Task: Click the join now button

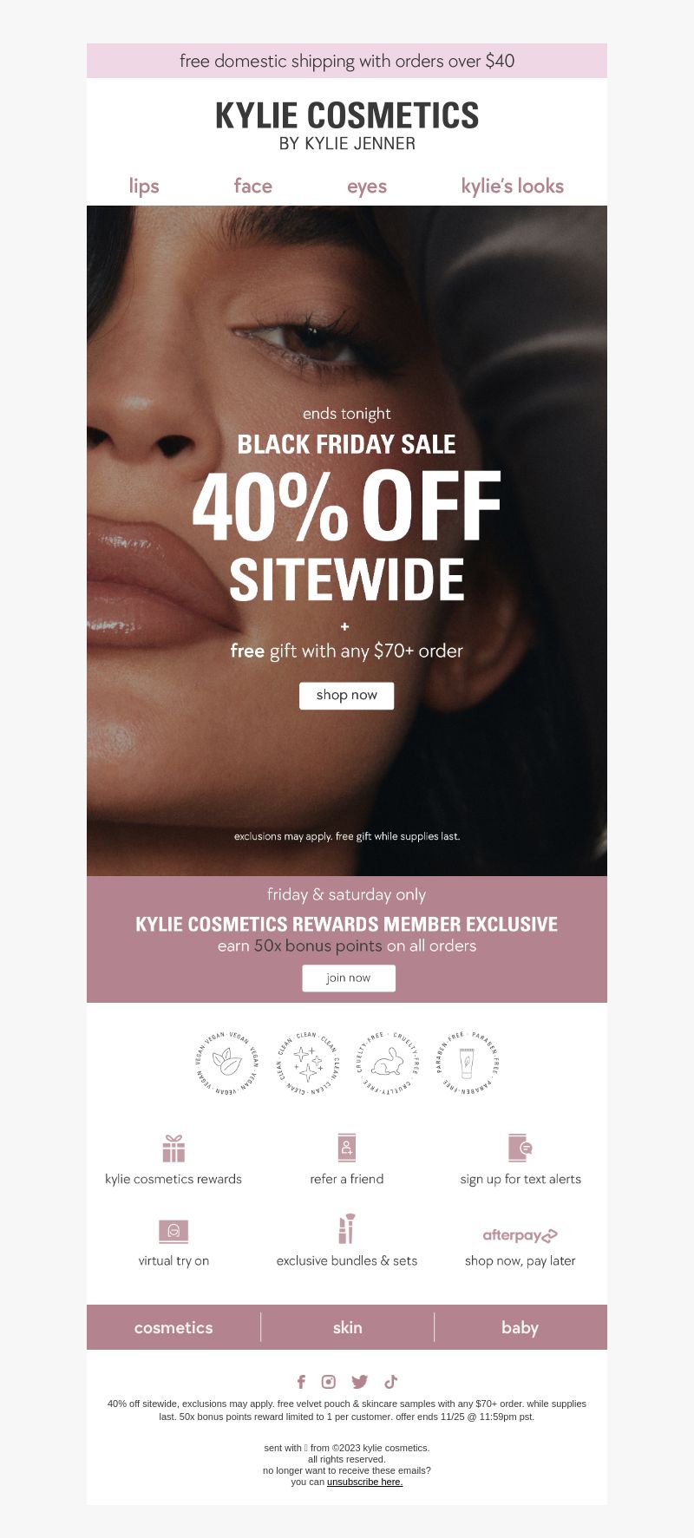Action: pyautogui.click(x=349, y=978)
